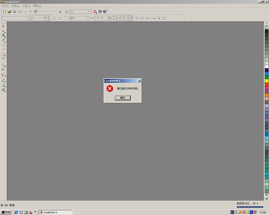
Task: Open the 工具(O) menu
Action: tap(26, 6)
